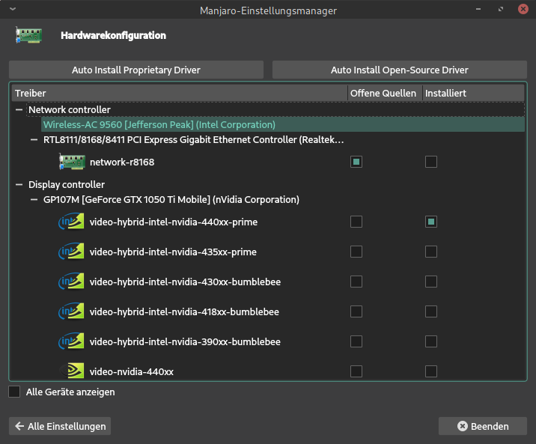Select GP107M GeForce GTX 1050 Ti Mobile text
The width and height of the screenshot is (536, 444).
point(171,200)
